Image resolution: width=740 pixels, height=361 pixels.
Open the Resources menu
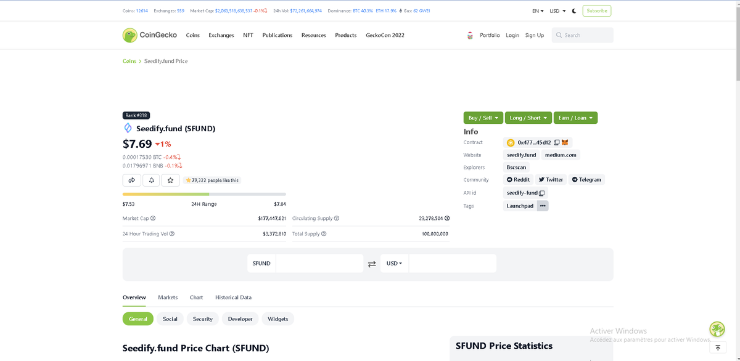(x=314, y=35)
